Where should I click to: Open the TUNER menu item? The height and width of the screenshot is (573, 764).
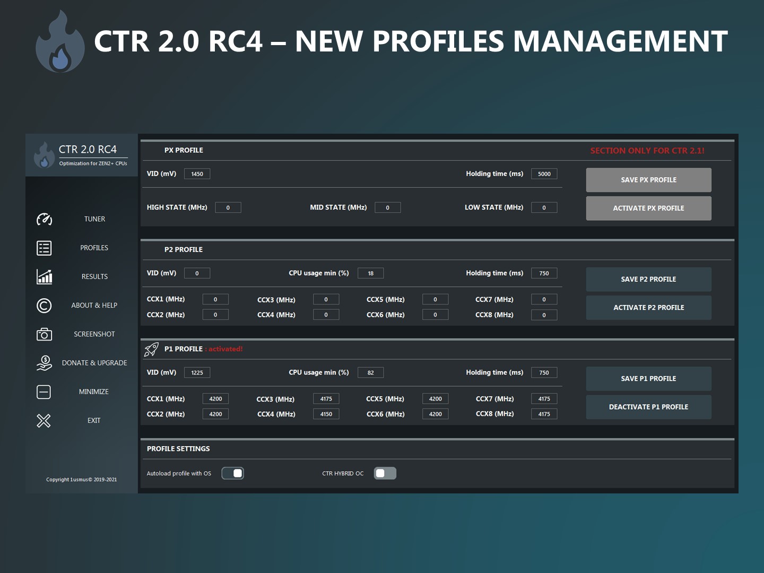pyautogui.click(x=94, y=219)
